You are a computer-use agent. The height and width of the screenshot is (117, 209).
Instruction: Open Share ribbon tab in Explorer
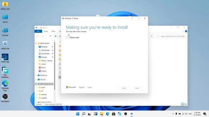[53, 31]
